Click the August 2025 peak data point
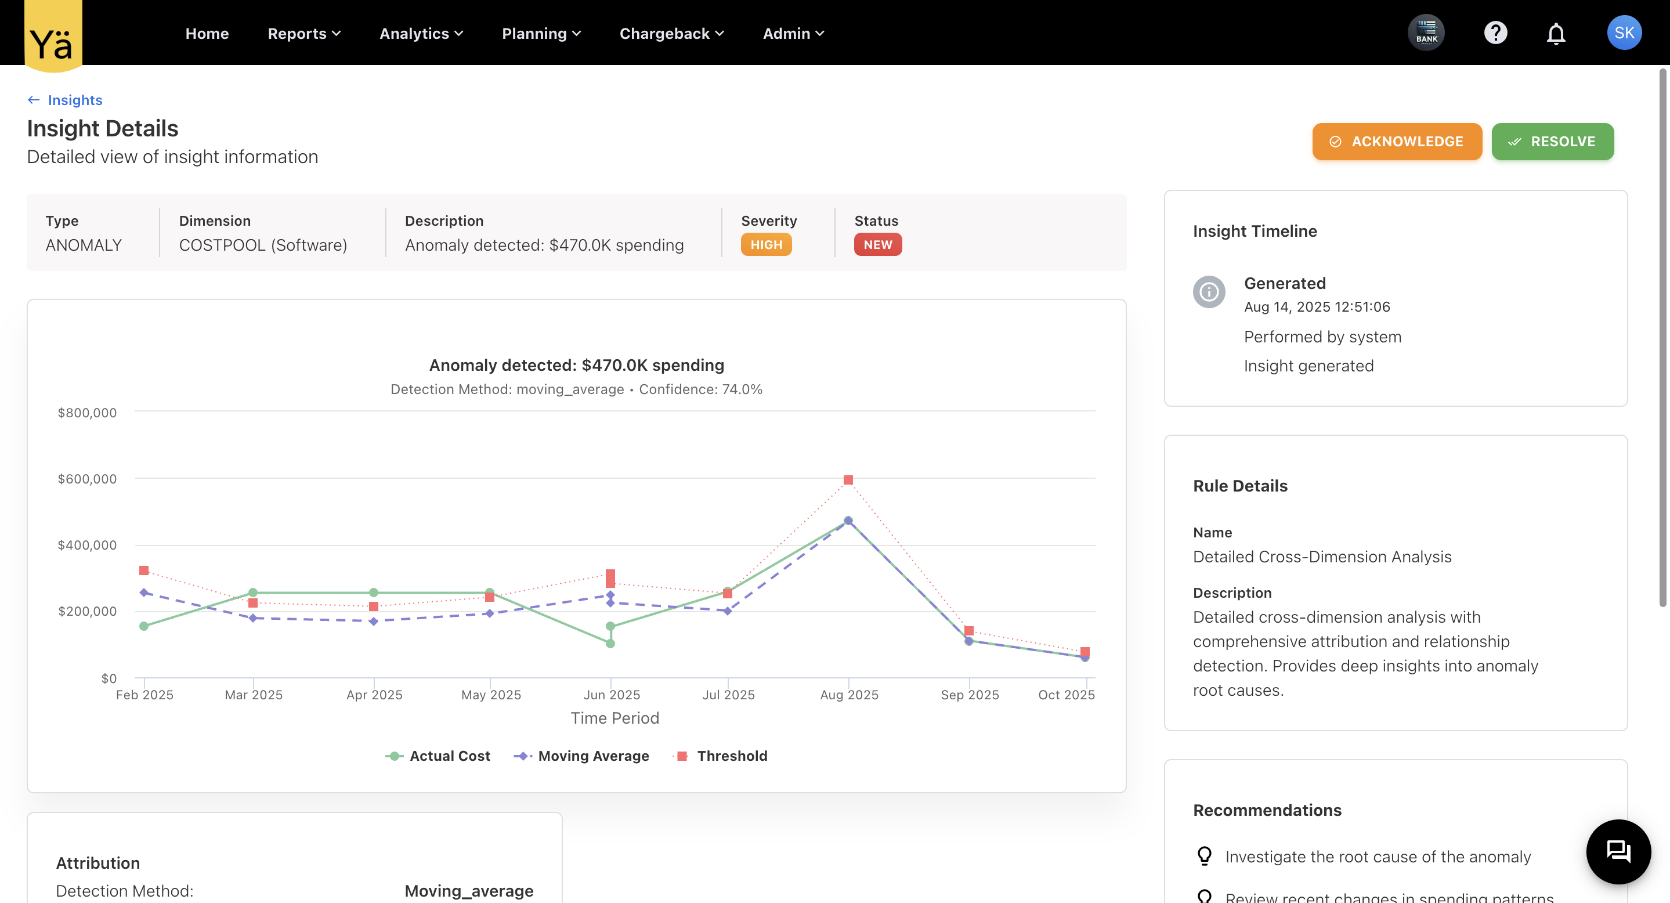Viewport: 1670px width, 903px height. click(x=848, y=519)
